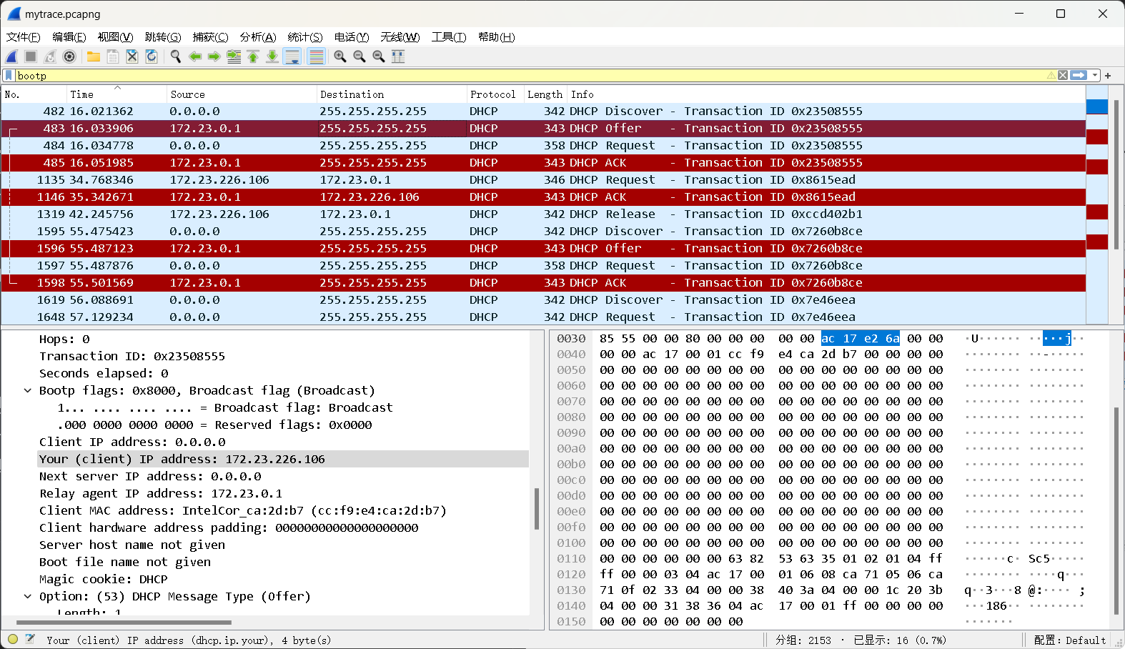Screen dimensions: 1125x649
Task: Click the expert information circle in status bar
Action: (x=13, y=640)
